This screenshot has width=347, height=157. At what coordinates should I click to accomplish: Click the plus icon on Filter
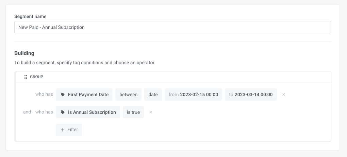click(x=62, y=130)
